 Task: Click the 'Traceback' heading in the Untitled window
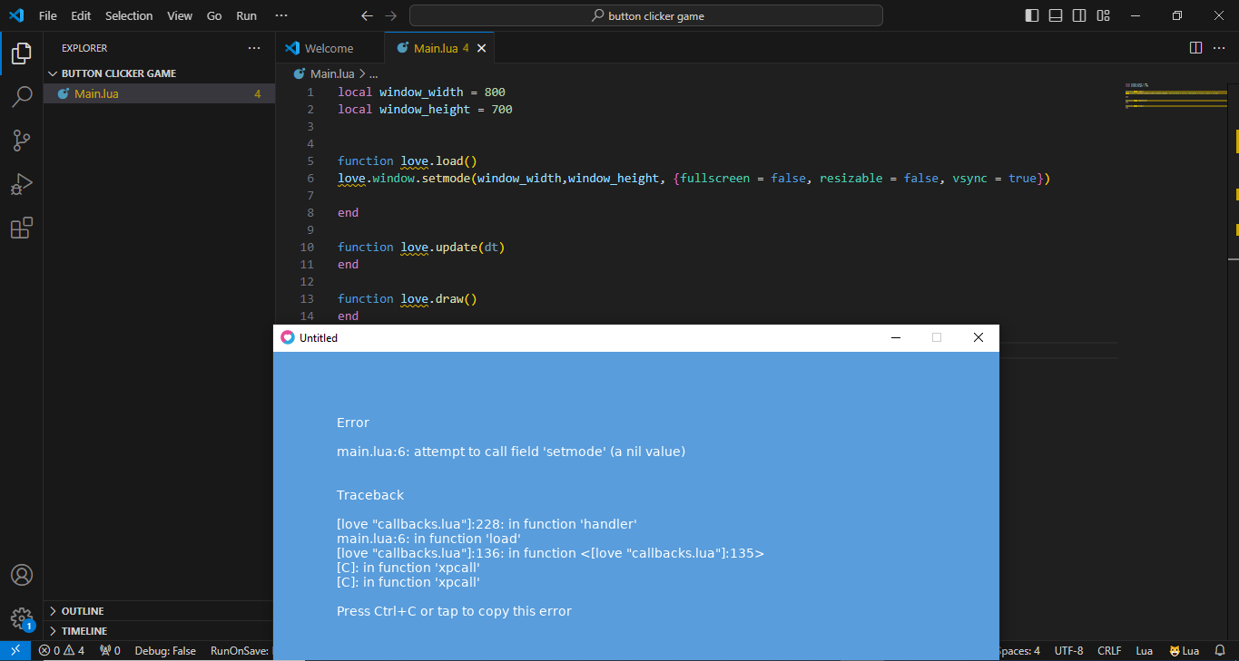370,495
